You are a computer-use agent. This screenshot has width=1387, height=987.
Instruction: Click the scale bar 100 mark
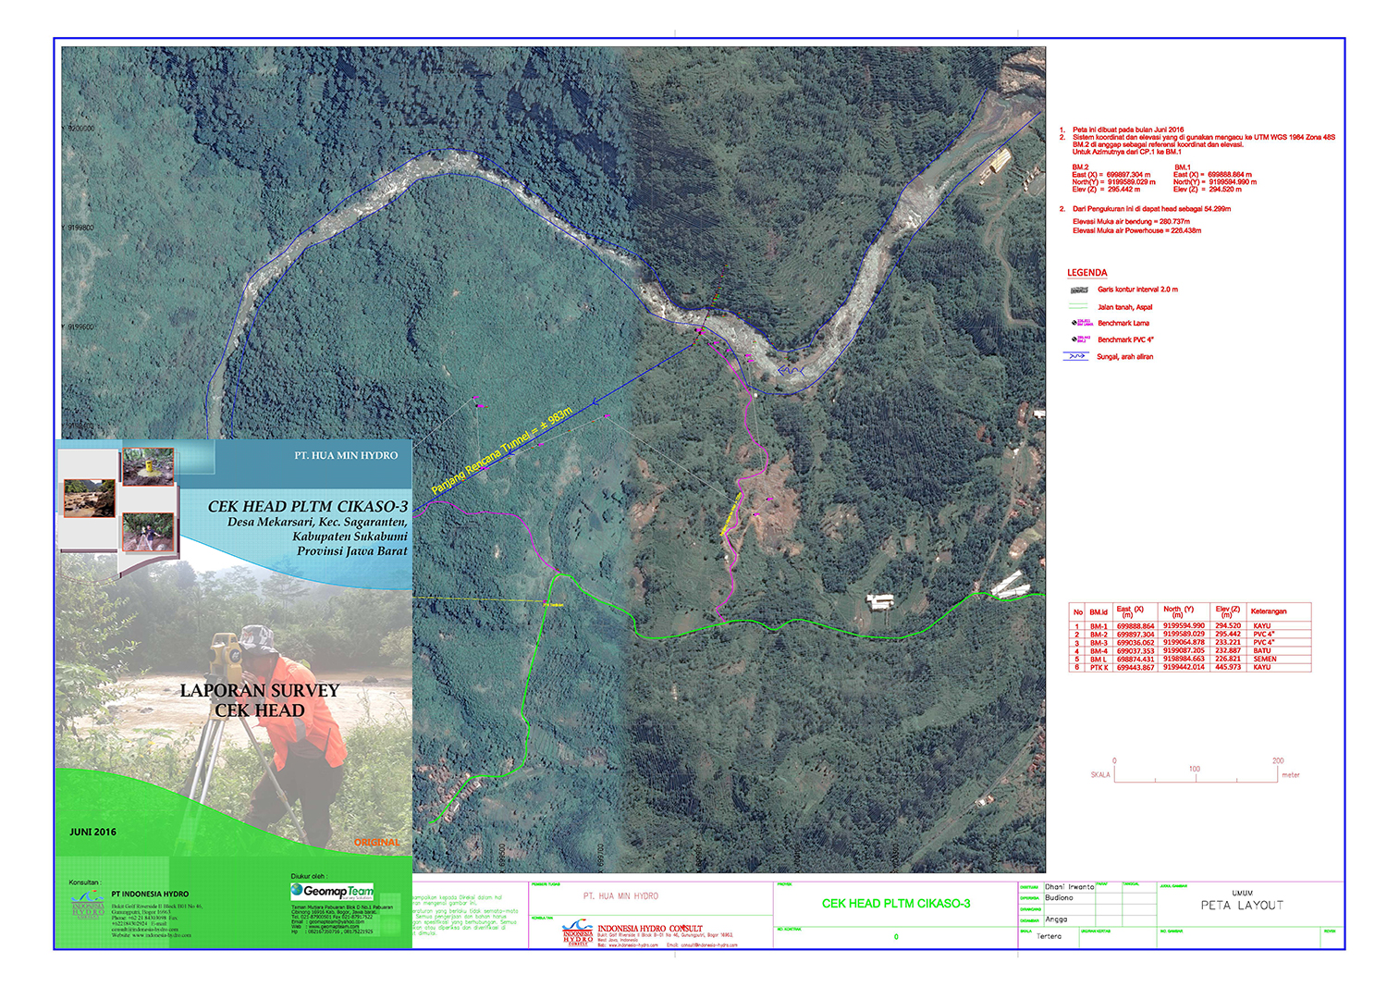pyautogui.click(x=1194, y=769)
